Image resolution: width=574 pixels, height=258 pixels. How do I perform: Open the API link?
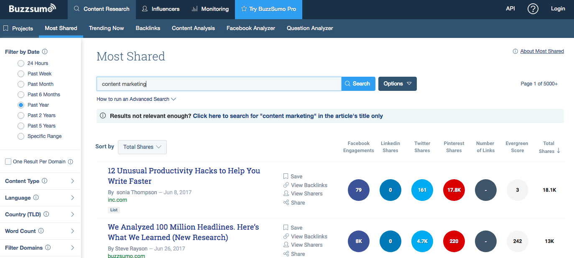(x=510, y=9)
